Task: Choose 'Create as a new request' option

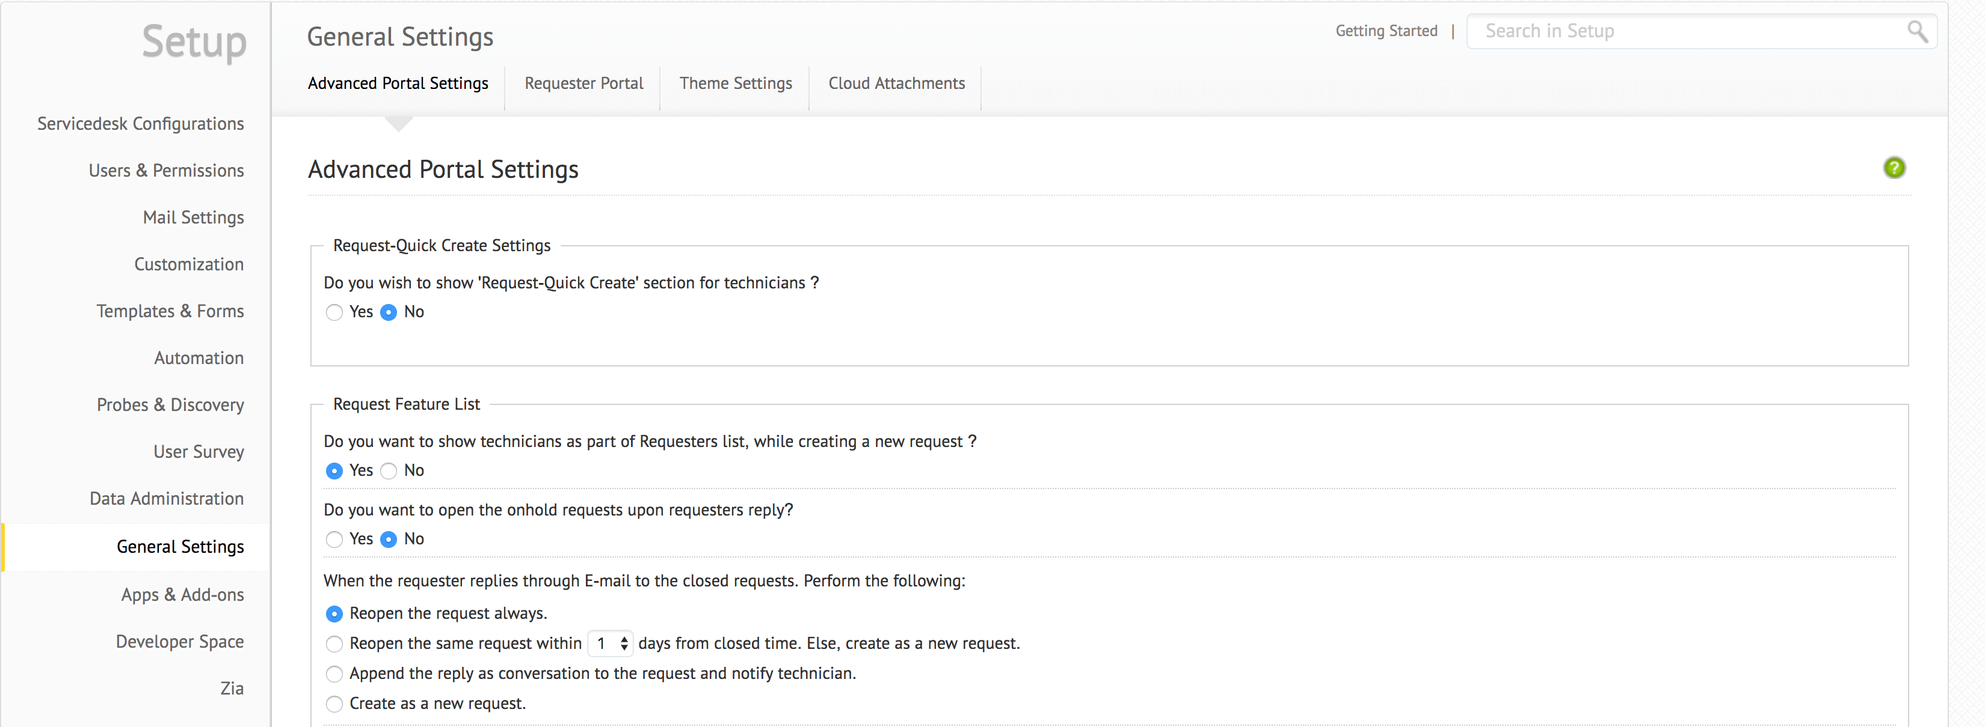Action: pyautogui.click(x=334, y=704)
